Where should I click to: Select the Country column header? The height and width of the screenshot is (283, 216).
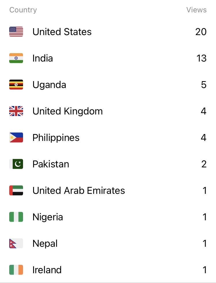pos(23,10)
